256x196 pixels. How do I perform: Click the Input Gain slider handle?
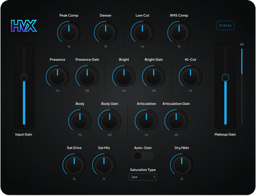click(24, 78)
